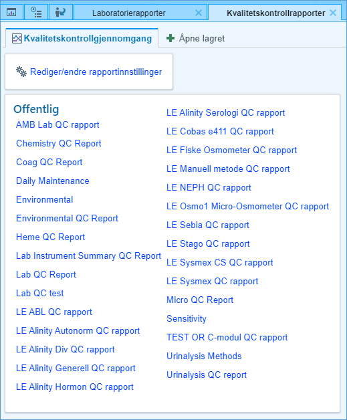Open Rediger/endre rapportinnstillinger
The height and width of the screenshot is (420, 347).
point(96,72)
